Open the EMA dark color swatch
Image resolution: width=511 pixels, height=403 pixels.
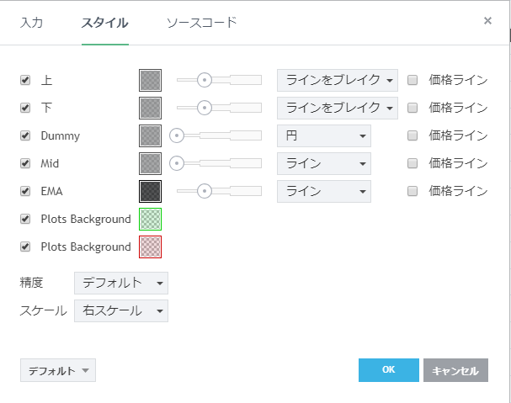coord(150,191)
